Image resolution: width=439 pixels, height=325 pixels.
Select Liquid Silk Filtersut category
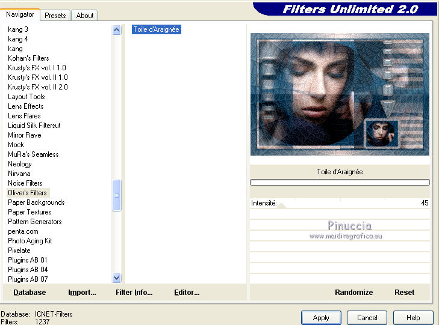34,126
